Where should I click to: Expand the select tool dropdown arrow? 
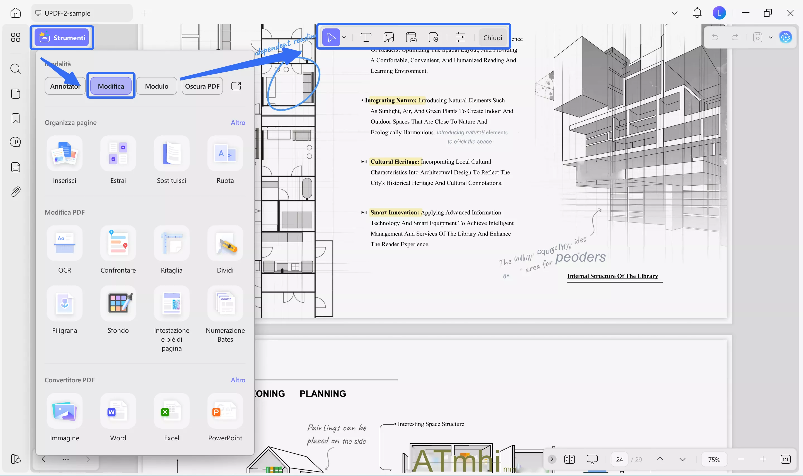click(x=344, y=38)
